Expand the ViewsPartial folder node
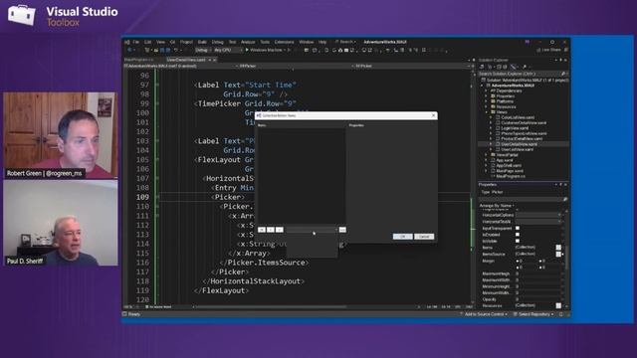The height and width of the screenshot is (358, 637). [x=487, y=155]
